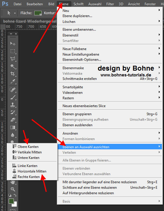Select the Rectangular Marquee tool

click(13, 51)
